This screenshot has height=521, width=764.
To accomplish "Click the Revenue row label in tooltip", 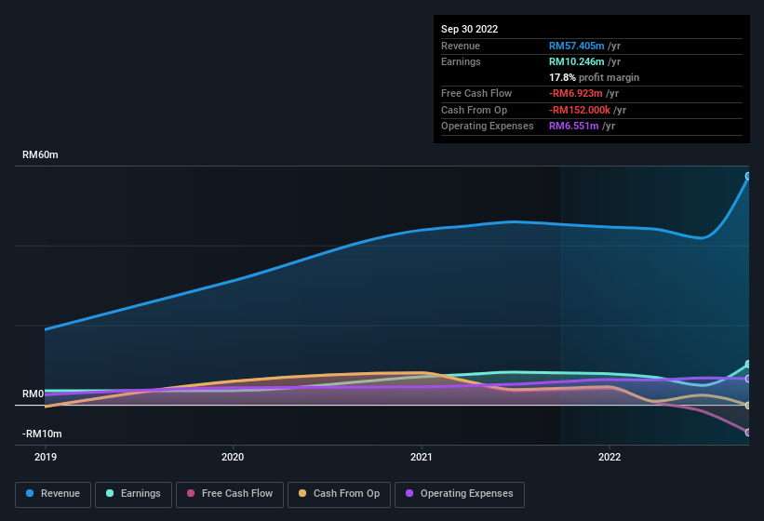I will [x=461, y=46].
